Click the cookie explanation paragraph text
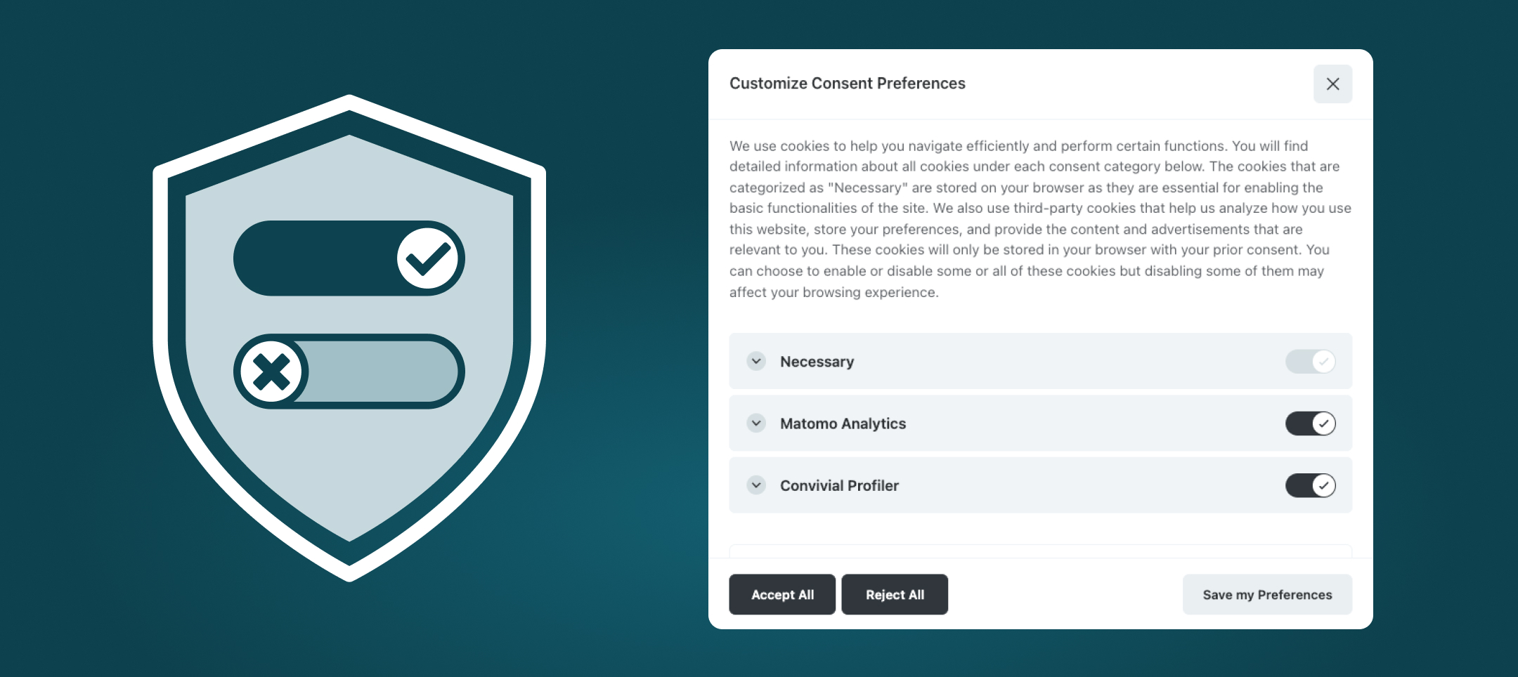1518x677 pixels. pos(1039,218)
